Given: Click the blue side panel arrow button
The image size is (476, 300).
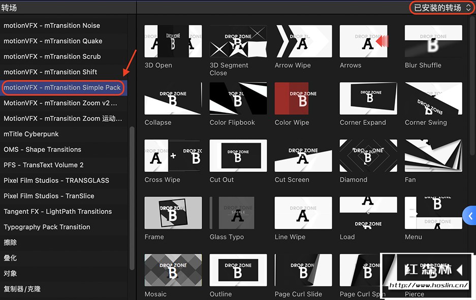Looking at the screenshot, I should coord(469,216).
